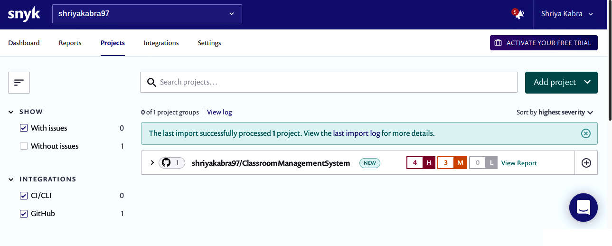Open the Sort by highest severity dropdown
The height and width of the screenshot is (246, 612).
[x=555, y=113]
